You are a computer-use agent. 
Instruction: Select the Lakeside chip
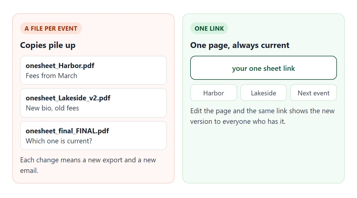(264, 93)
